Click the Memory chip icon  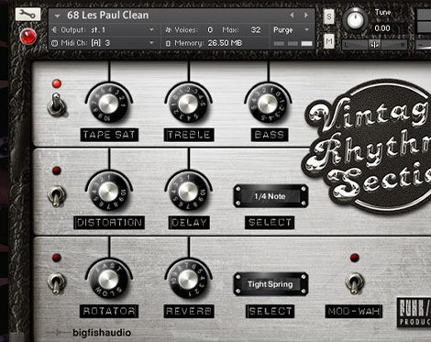[x=168, y=43]
